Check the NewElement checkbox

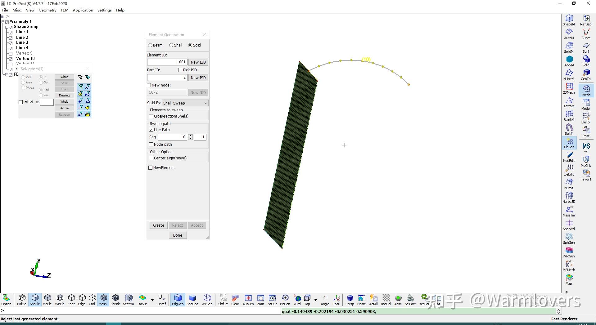pos(151,168)
